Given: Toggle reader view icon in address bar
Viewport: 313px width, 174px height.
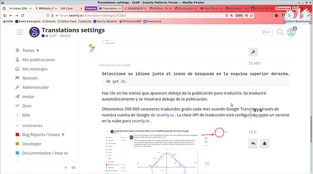Looking at the screenshot, I should (227, 15).
